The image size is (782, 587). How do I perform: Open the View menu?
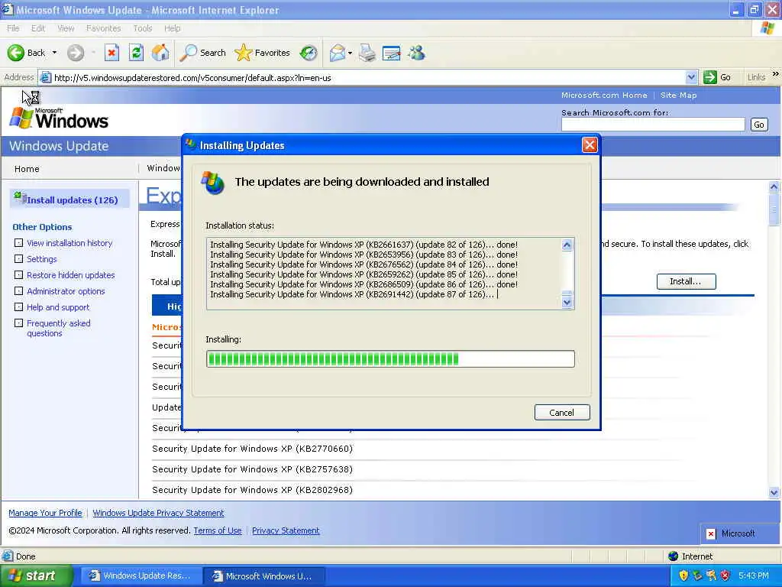(x=66, y=28)
